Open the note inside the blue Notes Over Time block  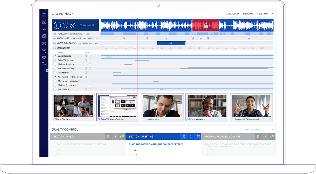pyautogui.click(x=171, y=43)
